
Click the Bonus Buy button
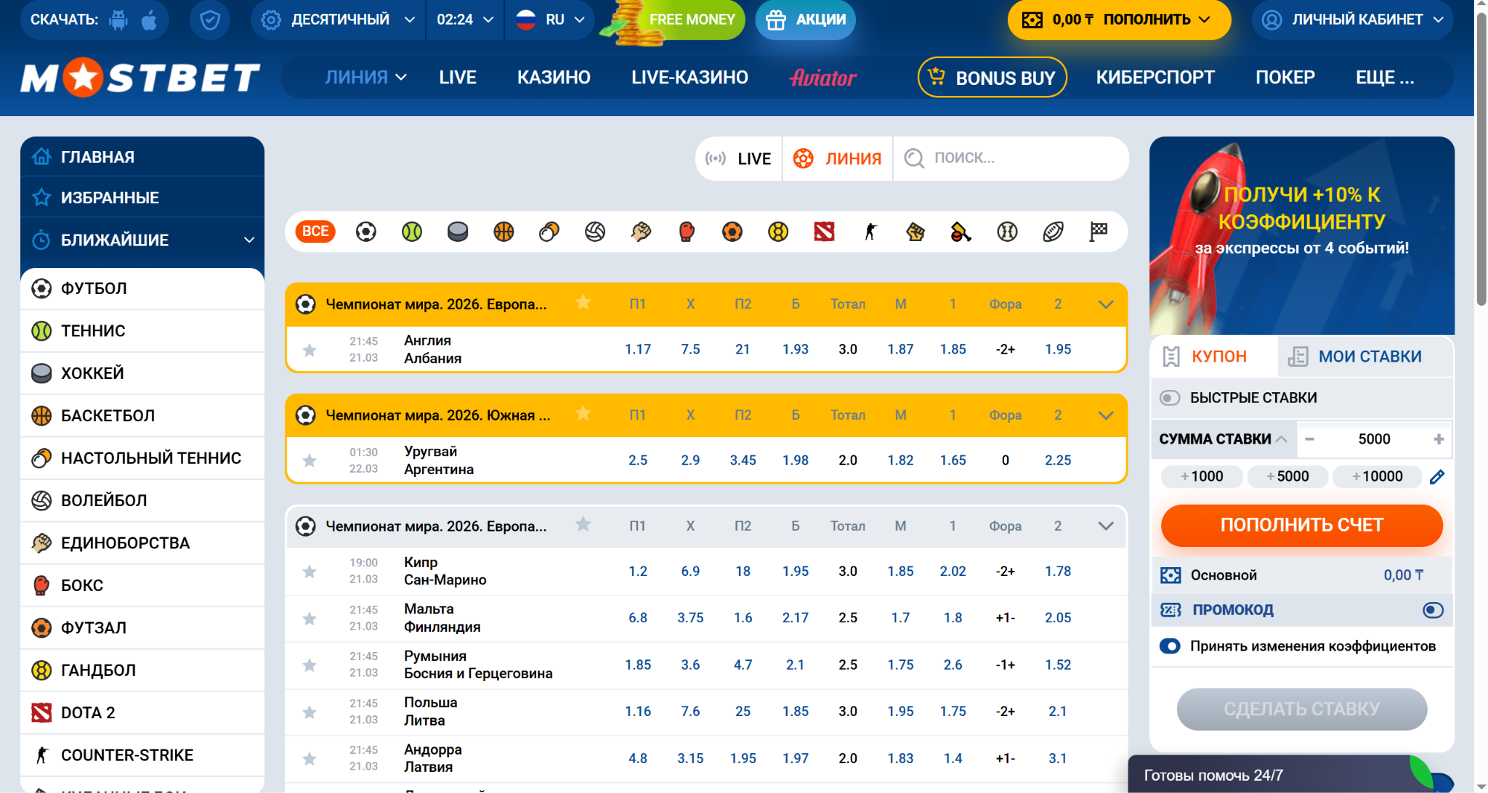(x=992, y=78)
